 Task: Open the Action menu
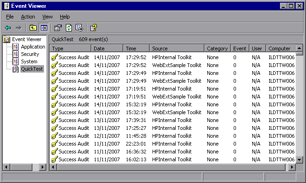click(x=28, y=17)
